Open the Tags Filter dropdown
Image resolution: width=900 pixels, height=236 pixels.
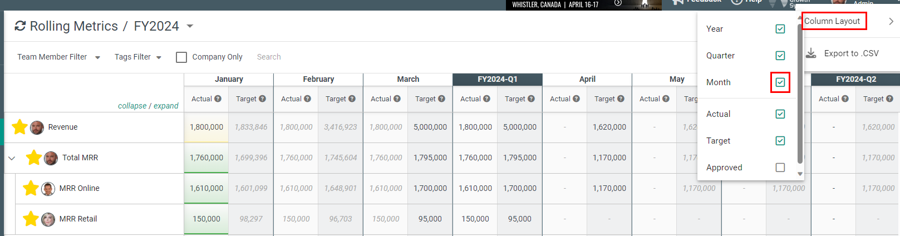point(137,57)
